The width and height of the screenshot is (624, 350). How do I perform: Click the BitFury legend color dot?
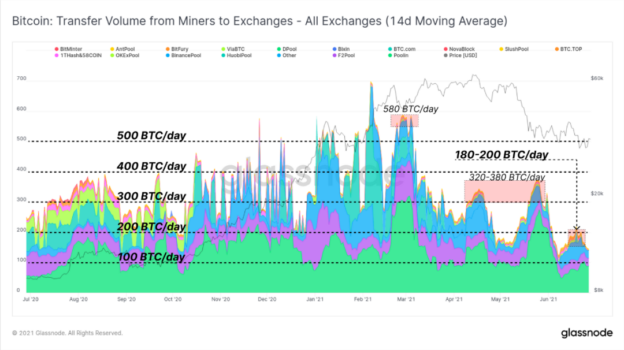[168, 49]
